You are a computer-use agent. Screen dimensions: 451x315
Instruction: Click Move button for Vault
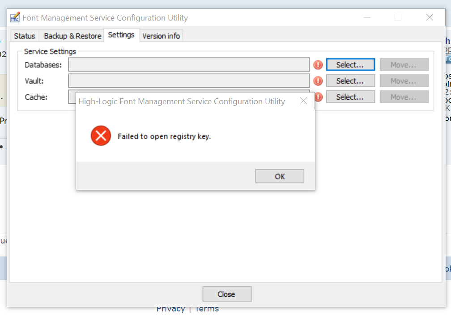click(404, 81)
